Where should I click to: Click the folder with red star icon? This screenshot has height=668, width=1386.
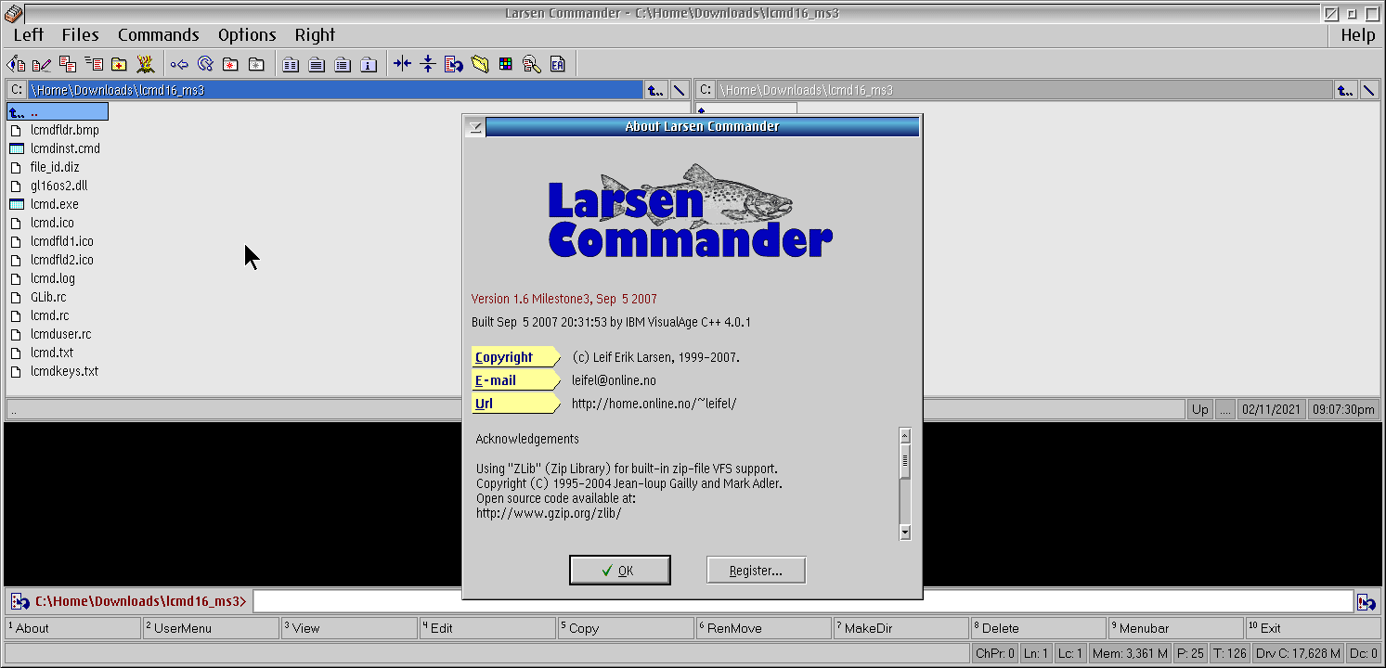coord(230,64)
